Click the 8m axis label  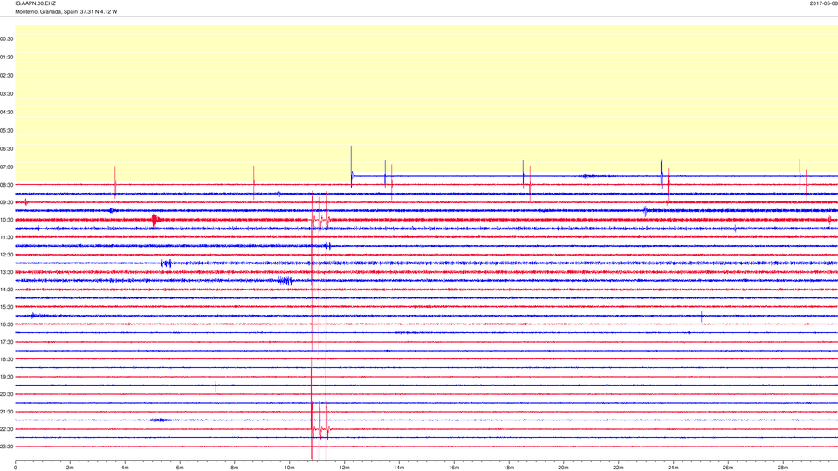(235, 468)
